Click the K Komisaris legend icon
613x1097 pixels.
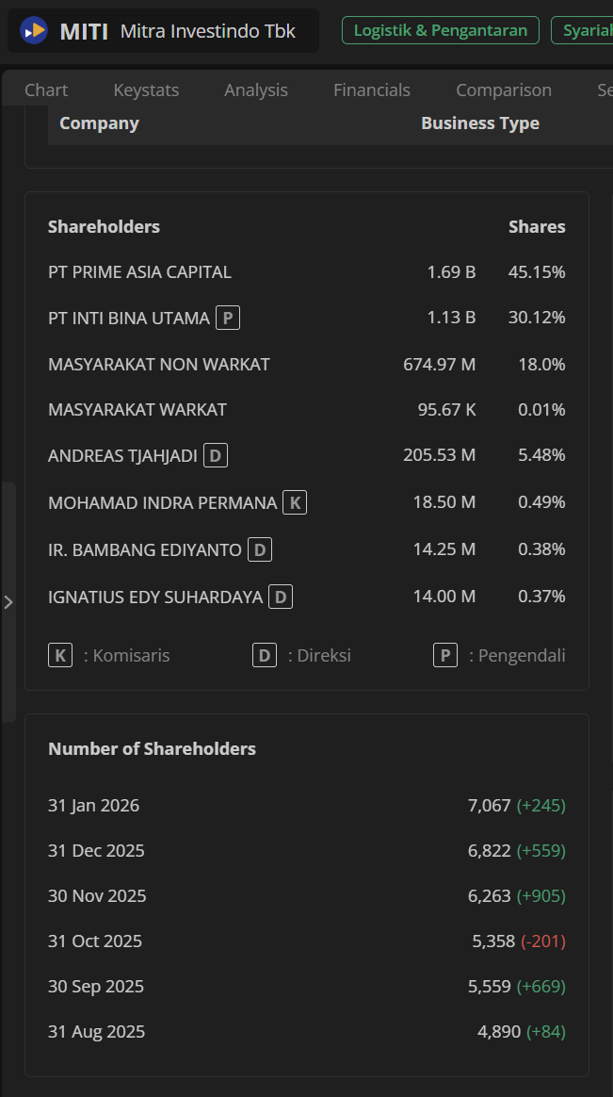click(x=60, y=655)
